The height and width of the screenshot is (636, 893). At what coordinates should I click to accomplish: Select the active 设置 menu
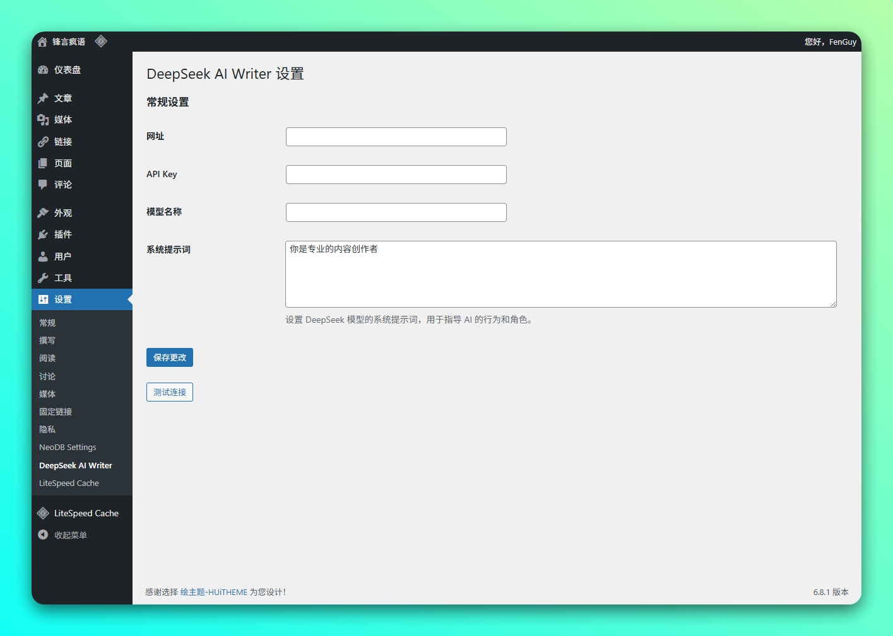(x=82, y=299)
